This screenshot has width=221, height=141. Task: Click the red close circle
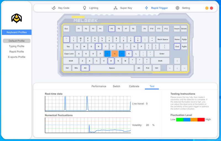[x=211, y=8]
